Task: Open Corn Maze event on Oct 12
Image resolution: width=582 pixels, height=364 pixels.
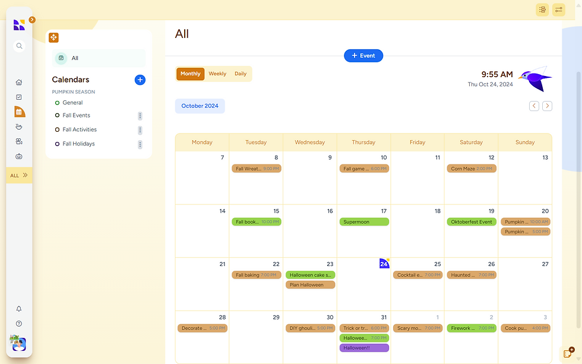Action: [472, 169]
